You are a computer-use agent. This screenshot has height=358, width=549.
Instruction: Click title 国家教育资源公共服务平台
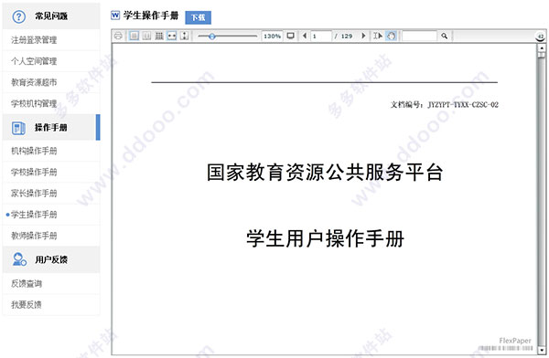(x=325, y=173)
